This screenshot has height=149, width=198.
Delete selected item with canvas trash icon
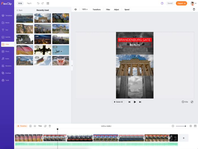tap(194, 9)
